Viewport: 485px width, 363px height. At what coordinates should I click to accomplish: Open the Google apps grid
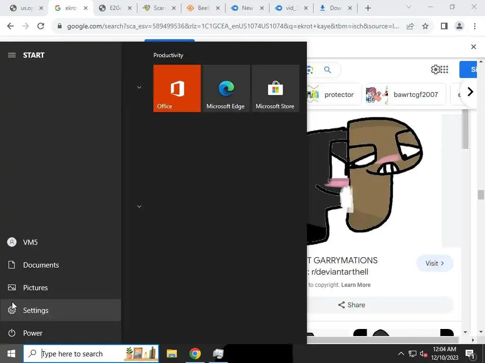click(x=444, y=69)
